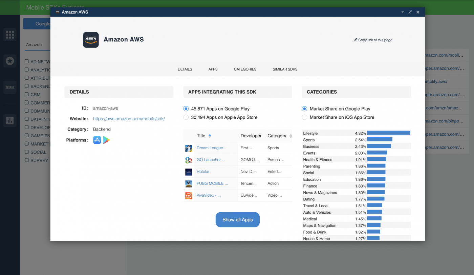Click the SDK icon in the sidebar

coord(10,87)
